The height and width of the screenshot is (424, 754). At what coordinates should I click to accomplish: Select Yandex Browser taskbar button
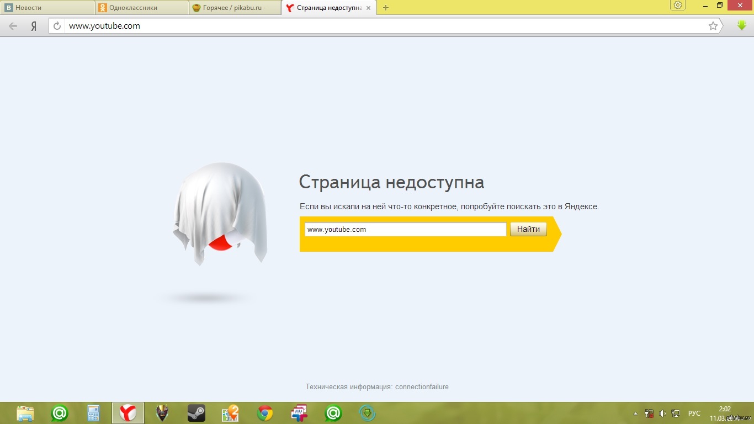coord(128,413)
